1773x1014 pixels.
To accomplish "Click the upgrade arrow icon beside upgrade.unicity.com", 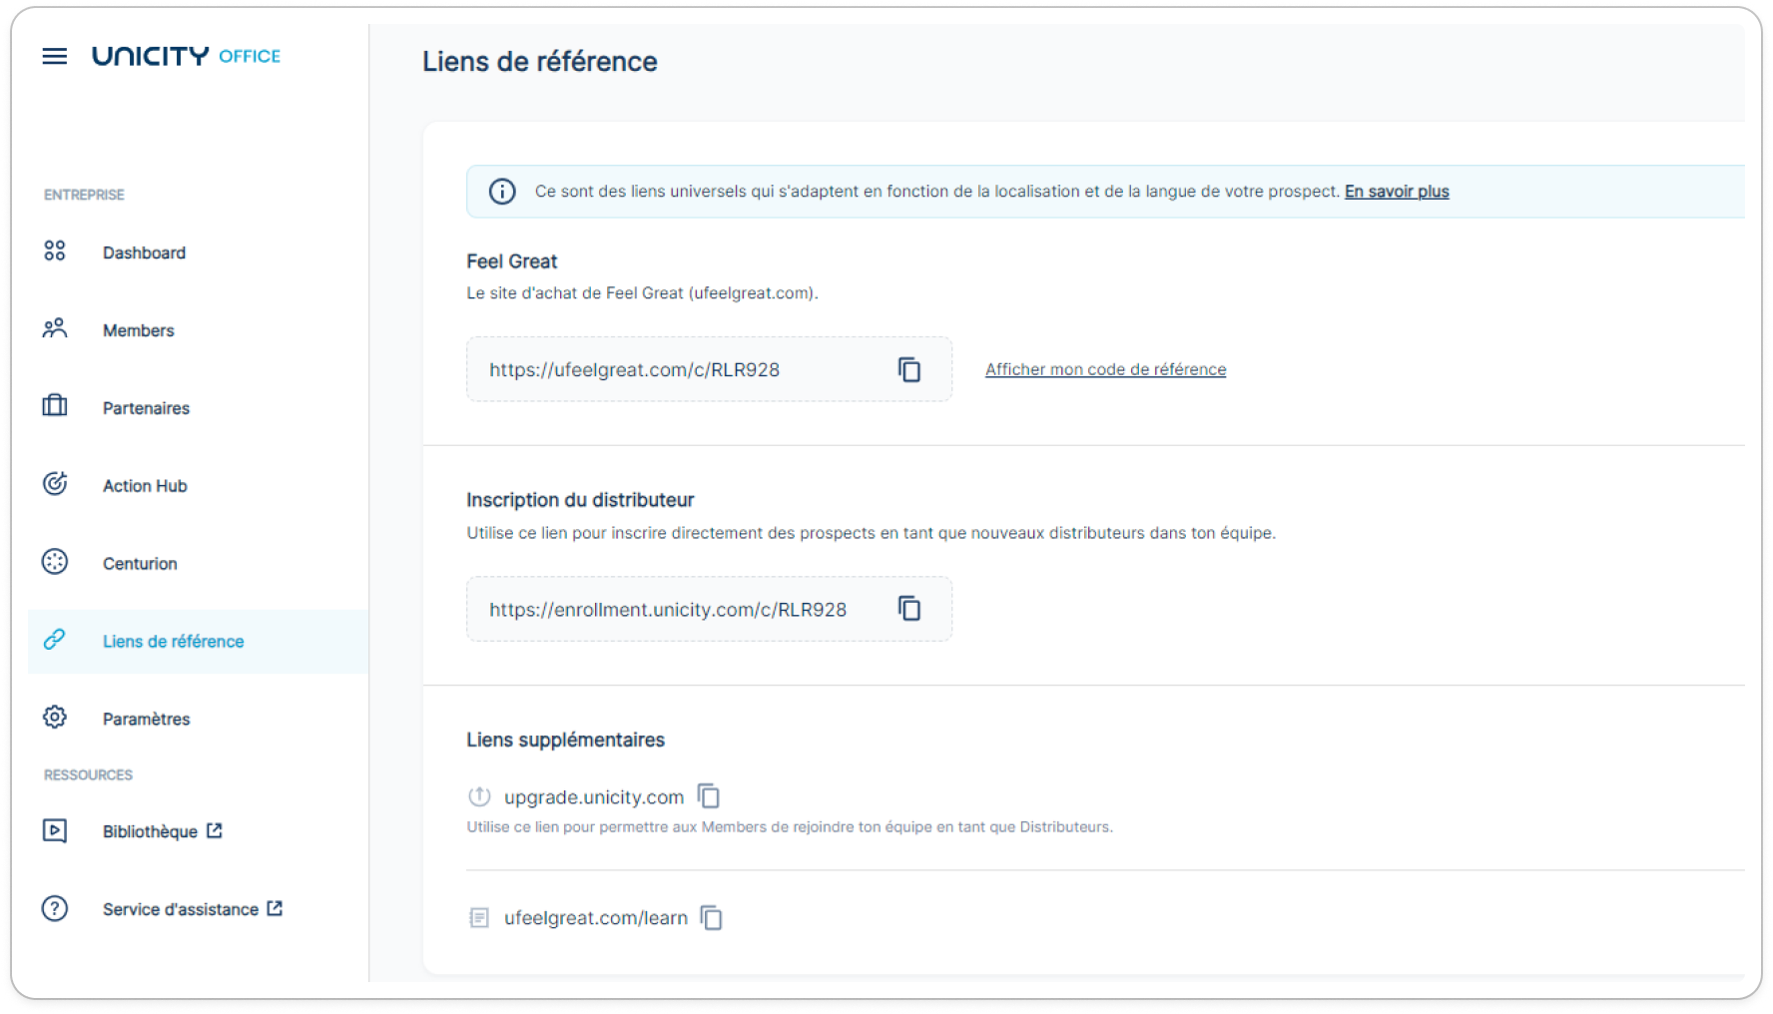I will pos(479,796).
